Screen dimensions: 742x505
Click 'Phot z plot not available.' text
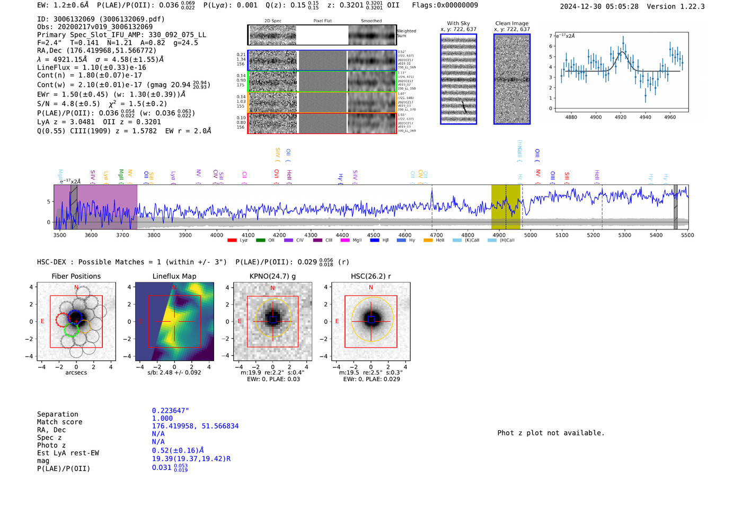pyautogui.click(x=551, y=433)
